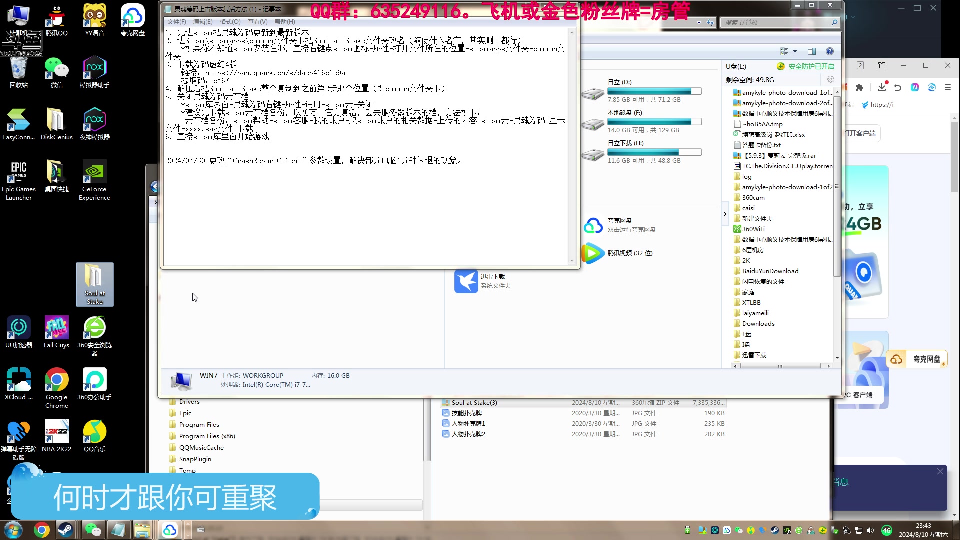
Task: Click the browser AI assistant icon
Action: tap(915, 87)
